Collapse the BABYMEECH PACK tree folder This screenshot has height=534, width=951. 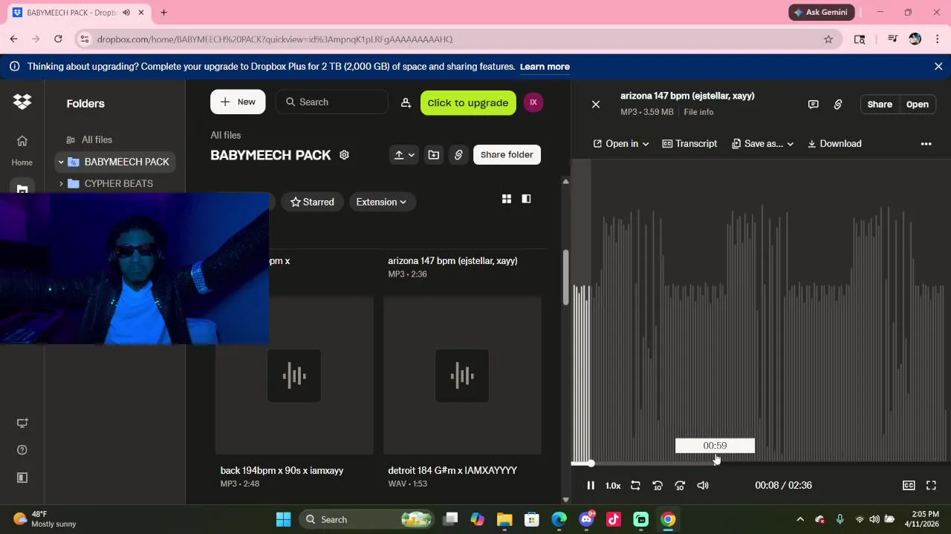point(61,162)
